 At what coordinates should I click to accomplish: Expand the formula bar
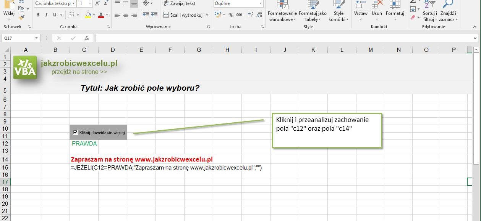coord(475,38)
